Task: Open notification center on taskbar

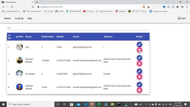Action: (x=185, y=104)
